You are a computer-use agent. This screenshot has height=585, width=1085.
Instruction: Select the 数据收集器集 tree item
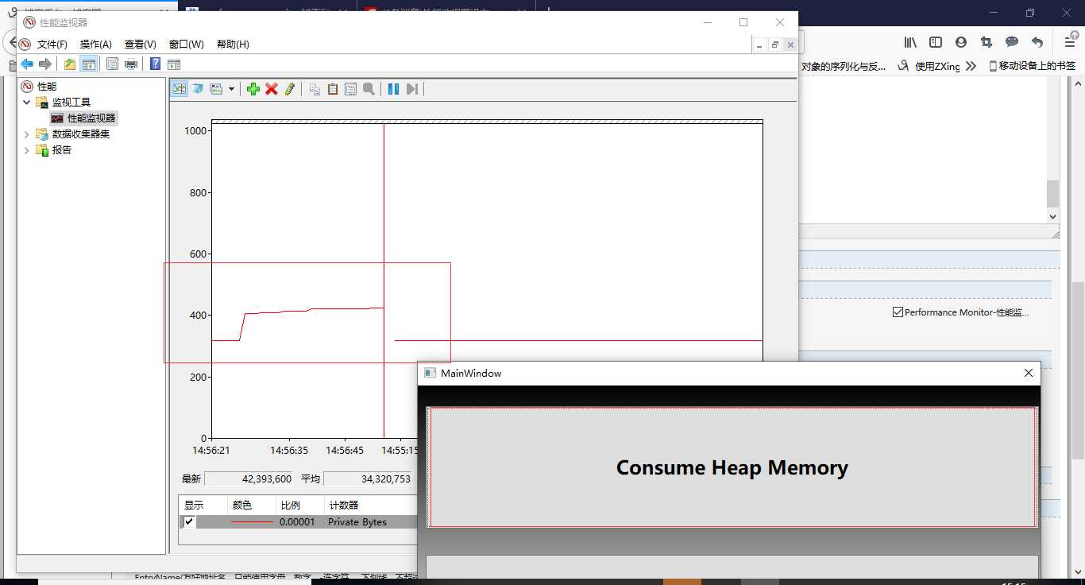tap(81, 134)
